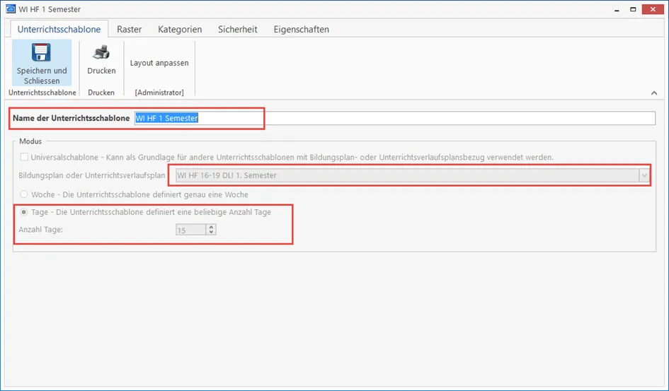
Task: Click the app icon in the title bar
Action: point(11,9)
